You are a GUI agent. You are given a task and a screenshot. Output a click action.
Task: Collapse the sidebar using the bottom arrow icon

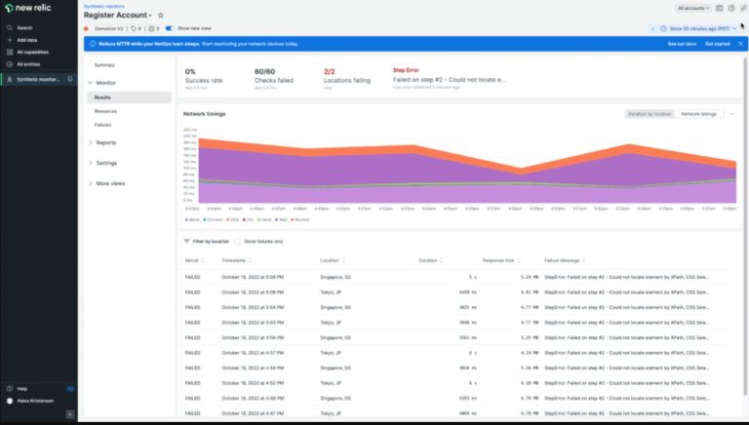[x=69, y=414]
